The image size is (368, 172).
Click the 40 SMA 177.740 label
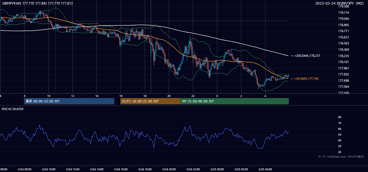point(305,79)
